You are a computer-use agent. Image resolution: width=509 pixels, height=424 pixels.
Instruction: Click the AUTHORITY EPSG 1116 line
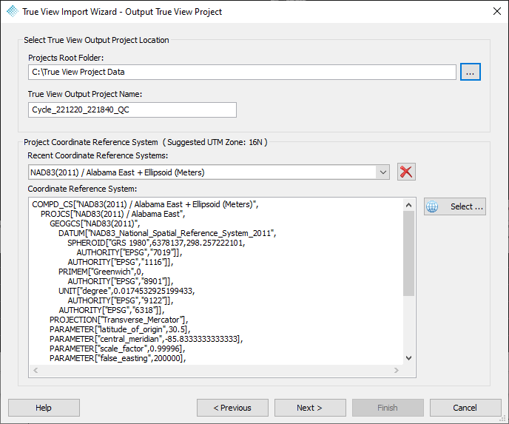tap(120, 263)
